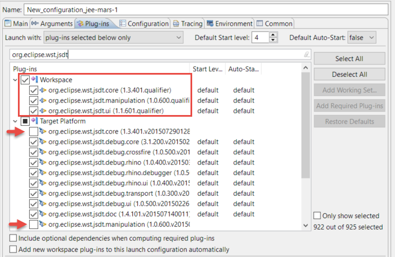This screenshot has height=257, width=395.
Task: Toggle the Target Platform group checkbox
Action: (x=25, y=121)
